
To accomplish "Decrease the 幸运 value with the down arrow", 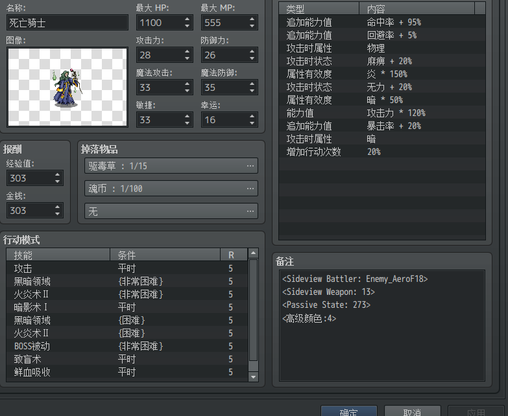I will 252,123.
